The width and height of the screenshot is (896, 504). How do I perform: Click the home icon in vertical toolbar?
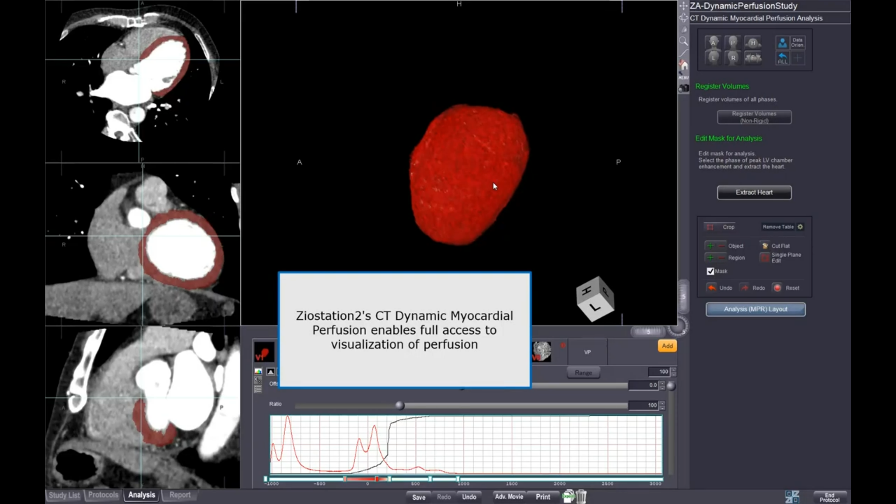coord(684,65)
